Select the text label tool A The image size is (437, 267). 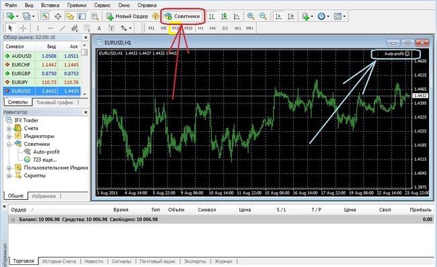tap(99, 28)
